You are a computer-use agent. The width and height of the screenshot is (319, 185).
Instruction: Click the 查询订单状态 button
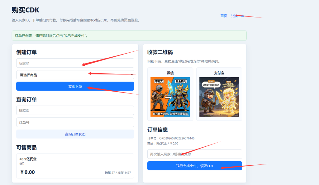click(75, 134)
